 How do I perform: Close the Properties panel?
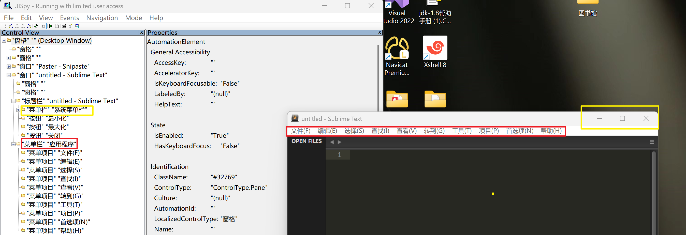click(x=380, y=33)
